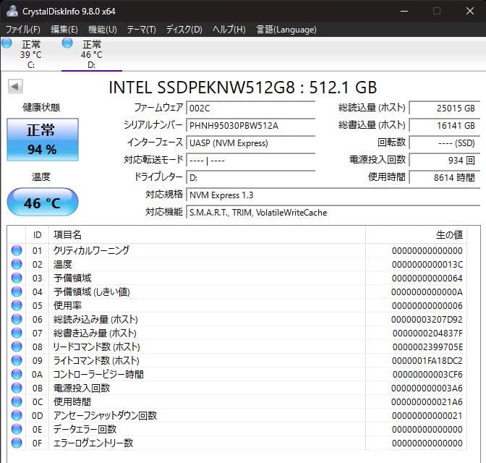This screenshot has width=486, height=463.
Task: Click power on count value 934 回
Action: pos(445,161)
